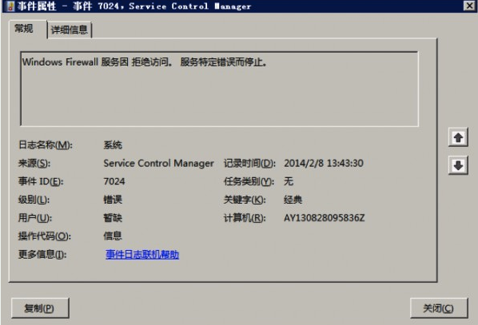Click the 关闭(C) button
The image size is (478, 325).
(x=439, y=308)
